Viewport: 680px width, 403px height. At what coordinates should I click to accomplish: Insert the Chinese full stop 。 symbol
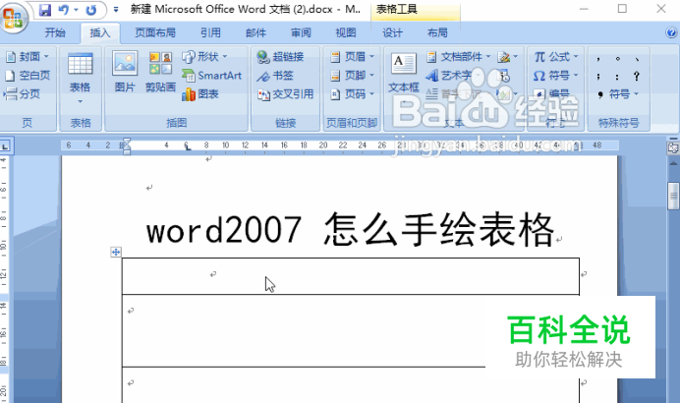(617, 58)
